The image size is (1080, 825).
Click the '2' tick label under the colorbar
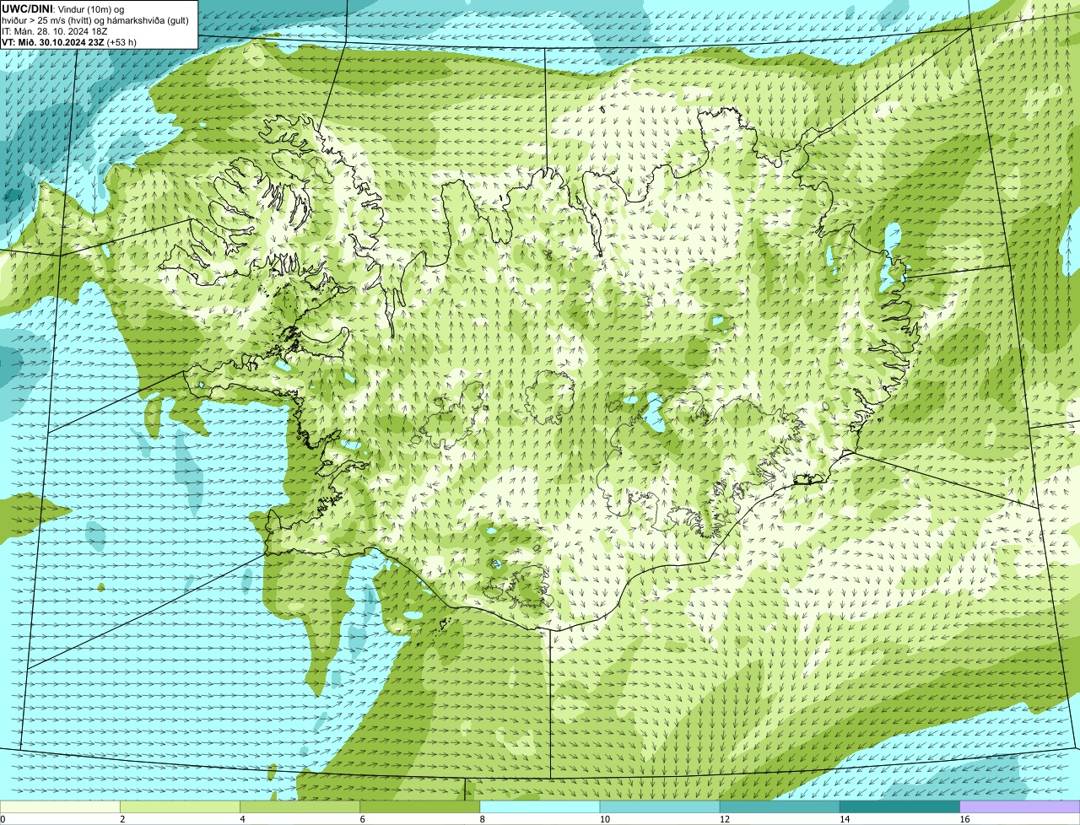point(122,819)
